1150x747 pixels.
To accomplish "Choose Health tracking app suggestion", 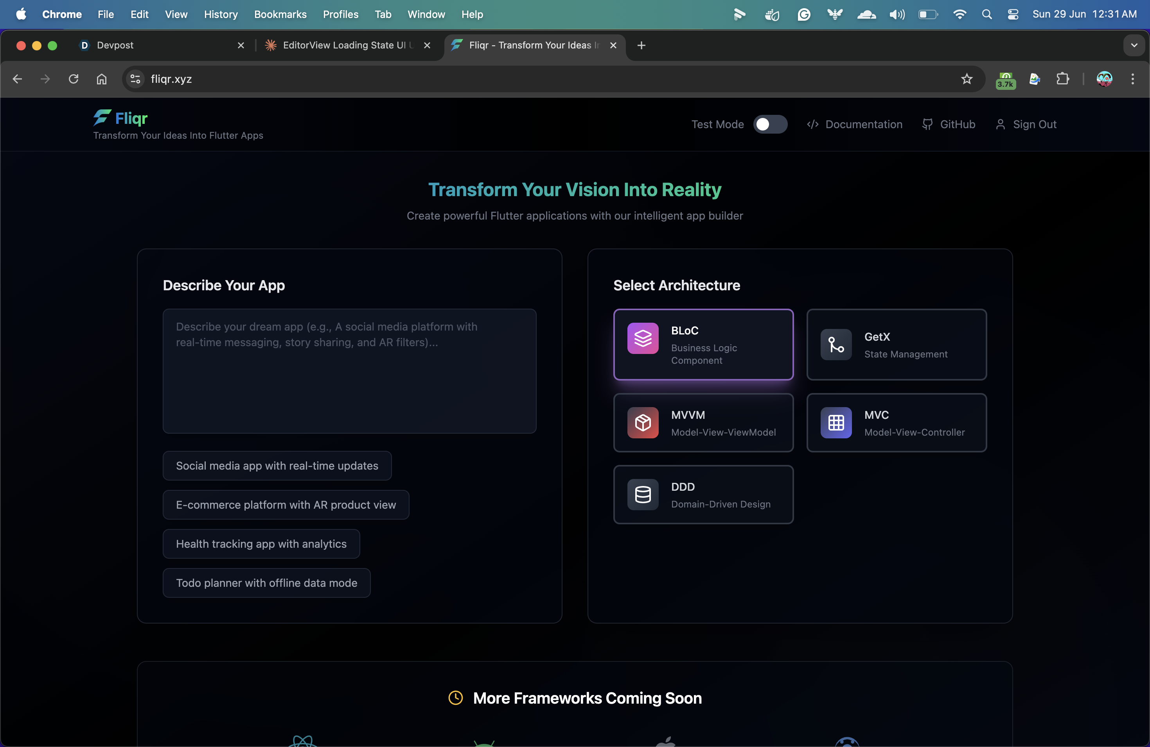I will point(261,544).
